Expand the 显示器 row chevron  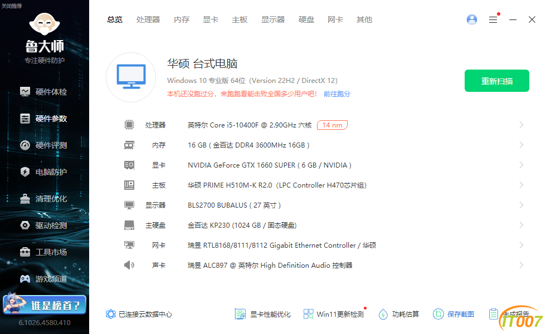[521, 205]
